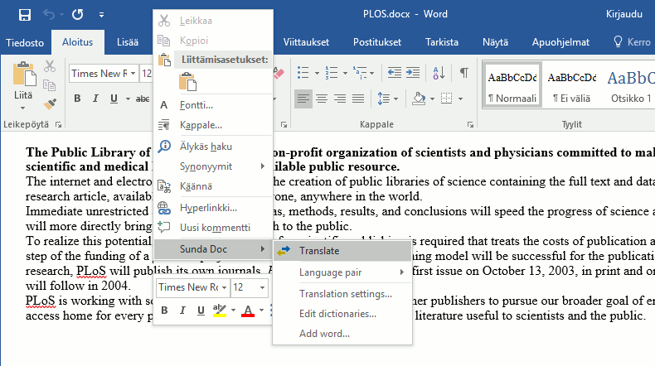Viewport: 655px width, 366px height.
Task: Click the yellow text highlight color button
Action: coord(220,311)
